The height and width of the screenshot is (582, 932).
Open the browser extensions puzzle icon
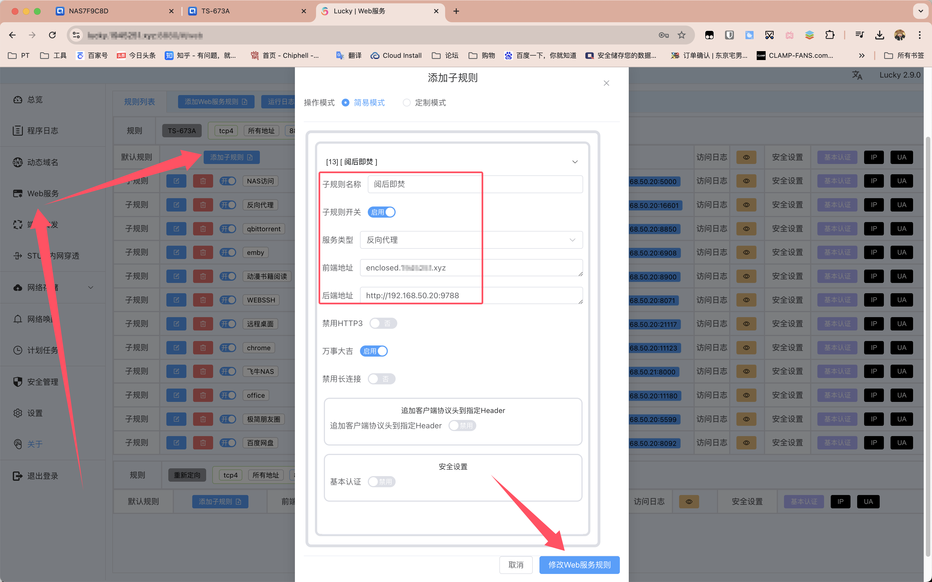tap(830, 35)
